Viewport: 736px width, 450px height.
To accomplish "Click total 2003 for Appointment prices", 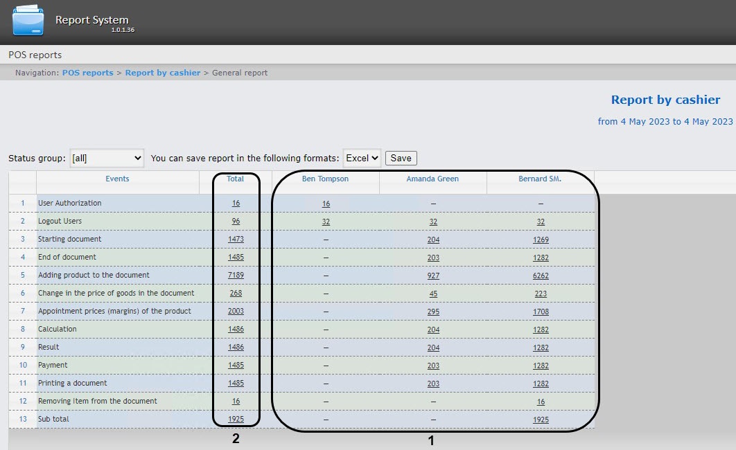I will [x=236, y=312].
